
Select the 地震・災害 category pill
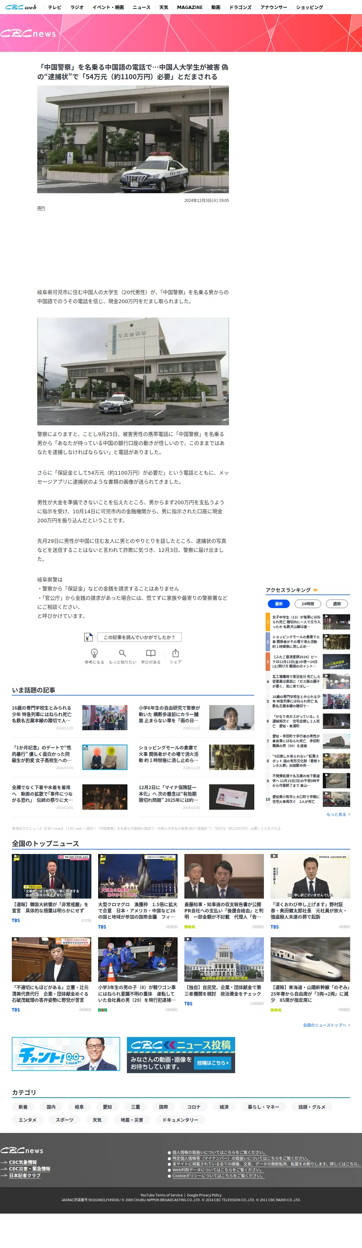click(132, 1120)
